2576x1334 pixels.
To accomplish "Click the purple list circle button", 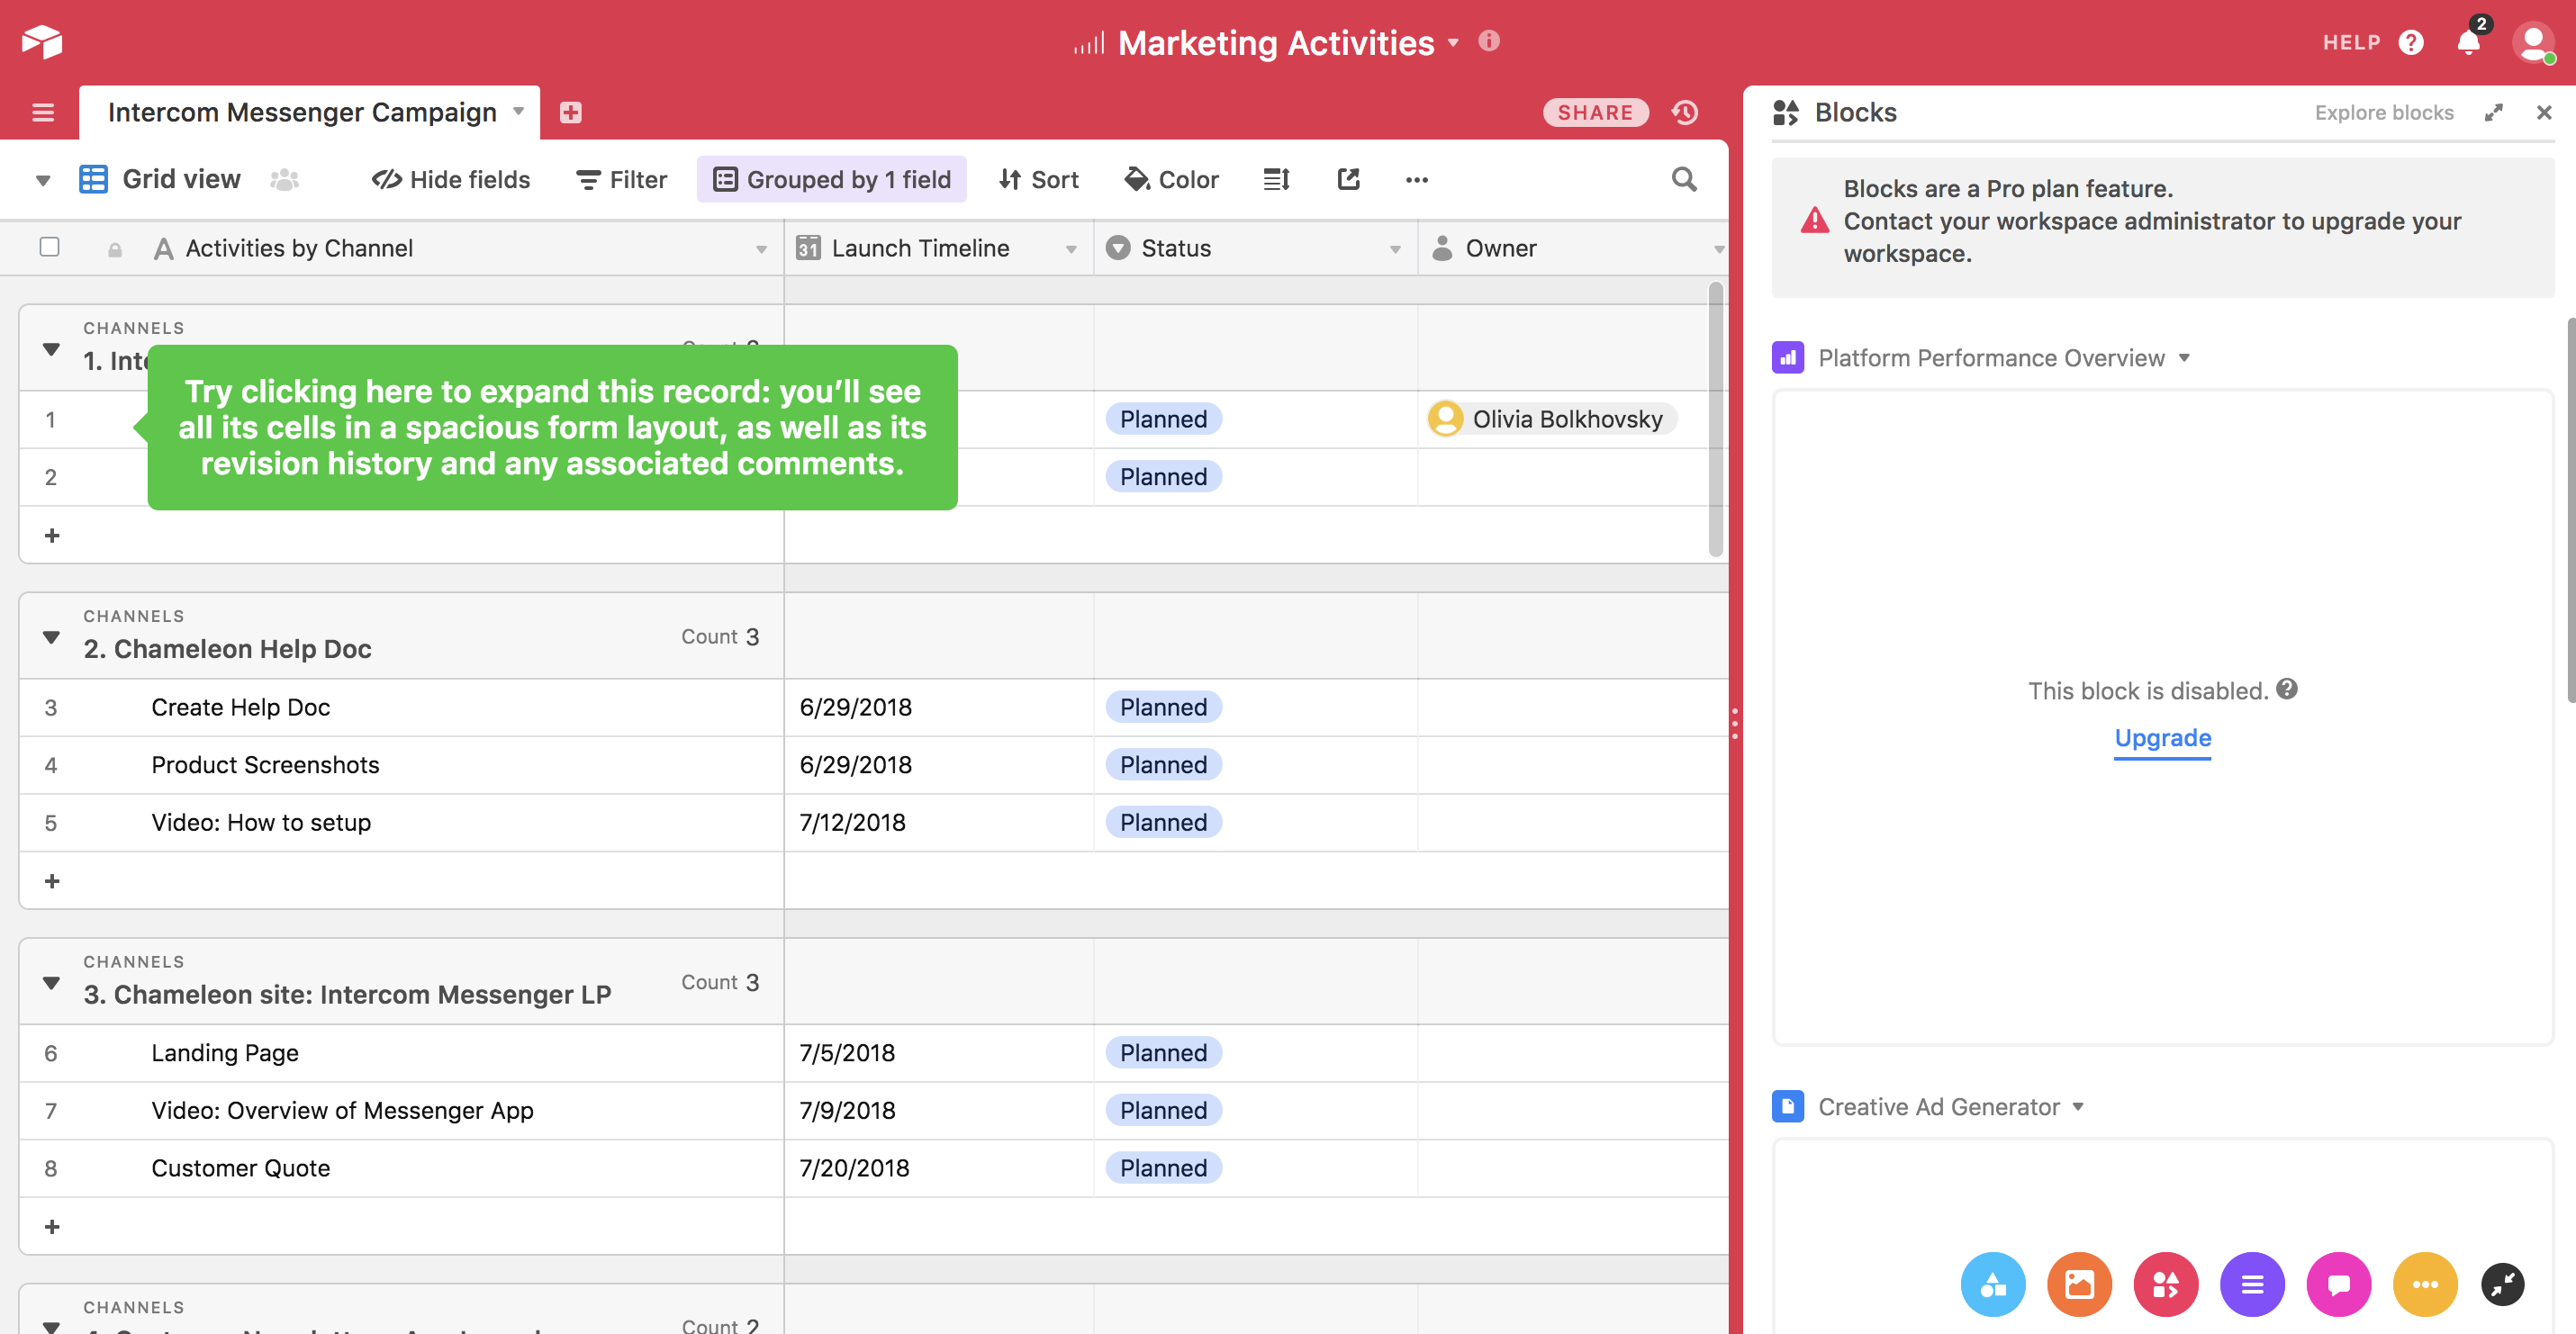I will (2253, 1284).
